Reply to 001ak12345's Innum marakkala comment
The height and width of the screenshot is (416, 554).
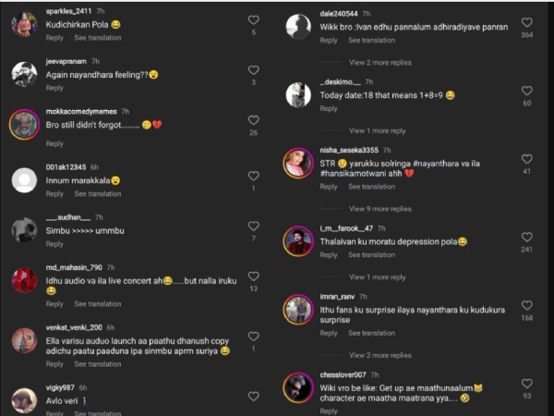[x=54, y=194]
